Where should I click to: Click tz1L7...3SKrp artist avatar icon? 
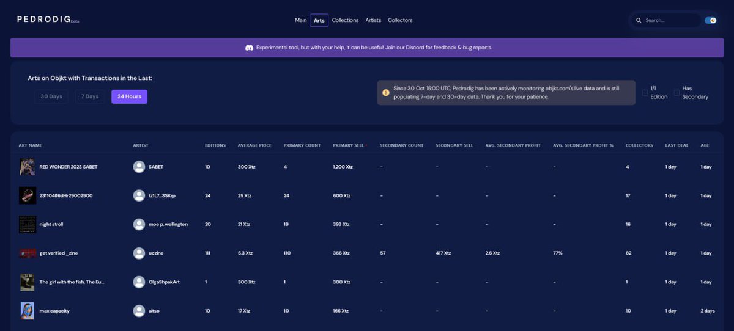[x=139, y=195]
